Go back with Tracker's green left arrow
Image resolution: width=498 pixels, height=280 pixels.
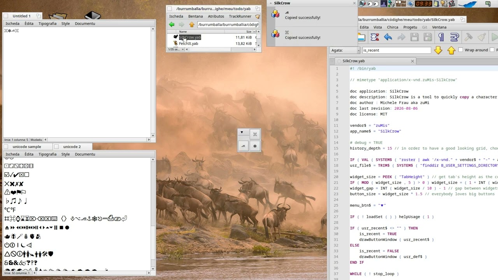point(172,24)
